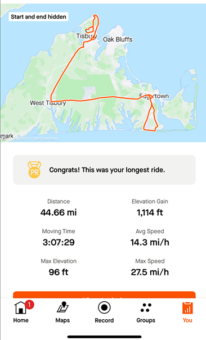Tap the Start and end hidden label

pyautogui.click(x=38, y=17)
